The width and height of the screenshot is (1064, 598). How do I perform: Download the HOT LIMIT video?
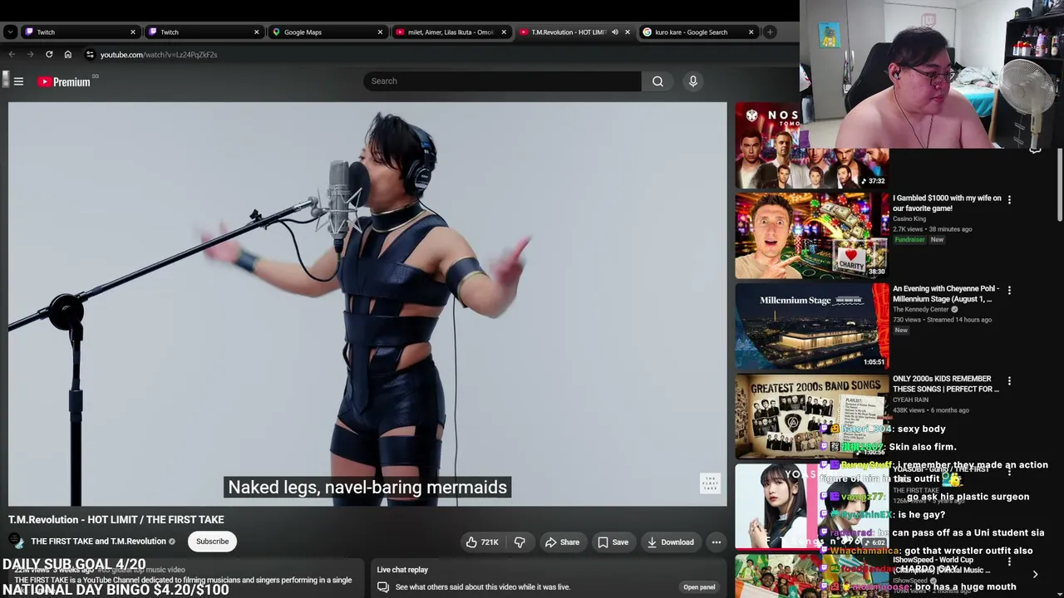(670, 542)
